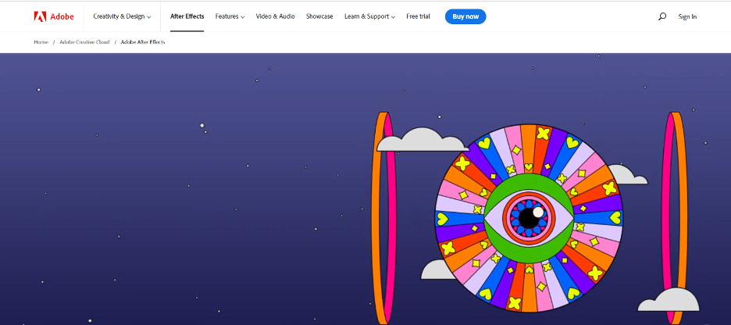Open Adobe Creative Cloud breadcrumb link

(x=84, y=42)
